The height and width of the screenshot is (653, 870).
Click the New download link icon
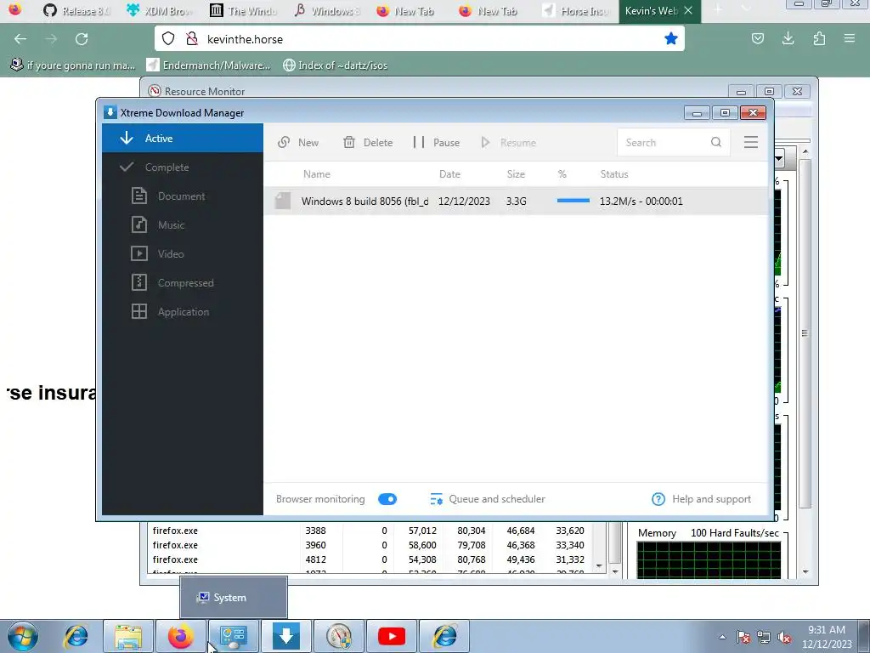pyautogui.click(x=284, y=143)
